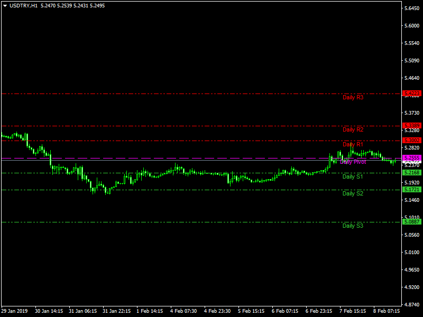This screenshot has height=317, width=423.
Task: Click the red 5.3002 price tag
Action: [x=412, y=141]
